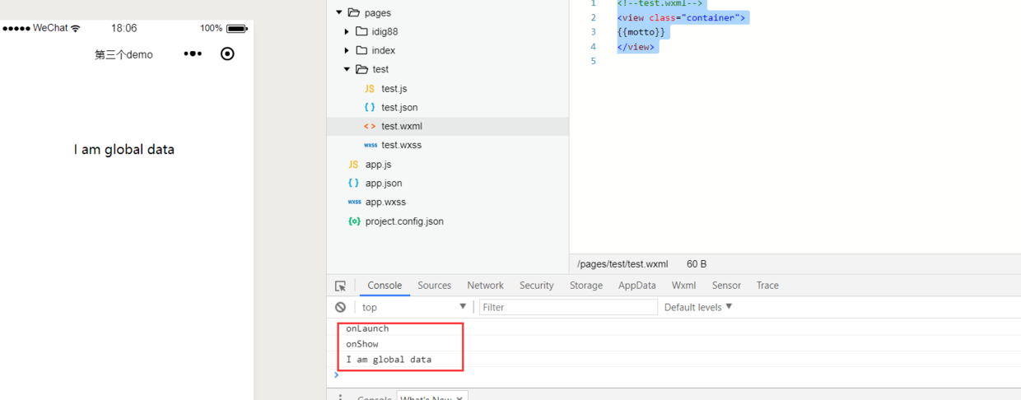Click the wxss icon beside app.wxss

[354, 202]
